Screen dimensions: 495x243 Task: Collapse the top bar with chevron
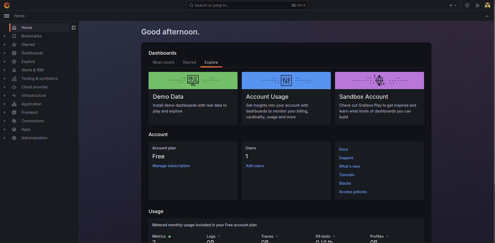(487, 16)
